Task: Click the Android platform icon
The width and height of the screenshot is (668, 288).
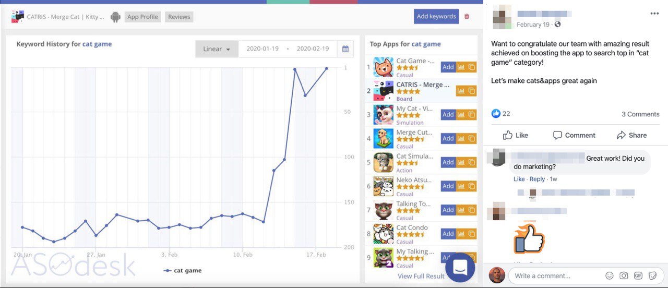Action: 115,17
